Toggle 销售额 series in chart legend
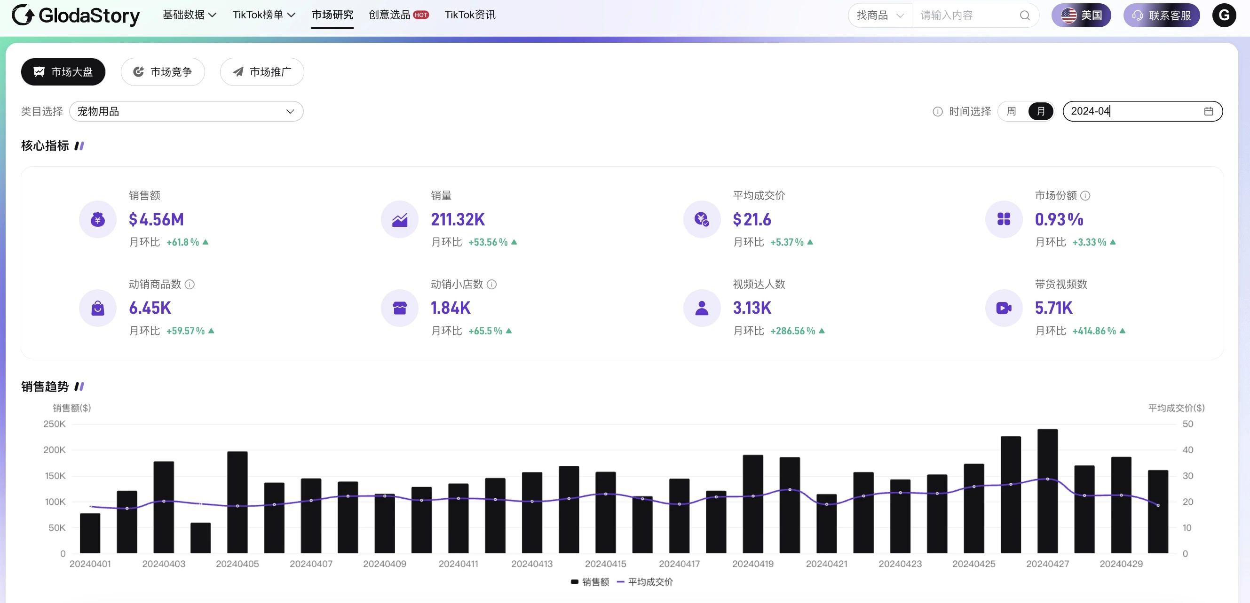Screen dimensions: 1250x603 click(x=590, y=582)
